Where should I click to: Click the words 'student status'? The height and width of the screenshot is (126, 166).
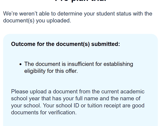[114, 14]
